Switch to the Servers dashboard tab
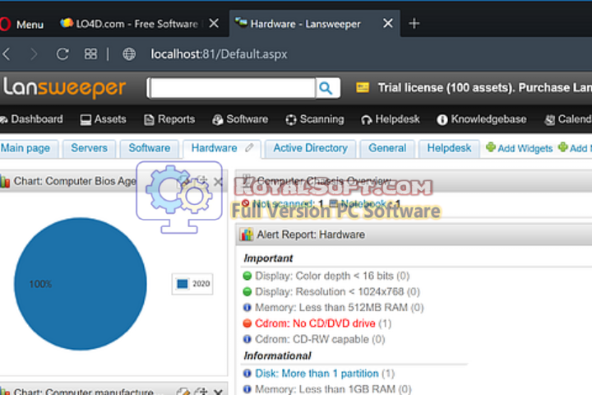Viewport: 592px width, 395px height. pos(89,148)
